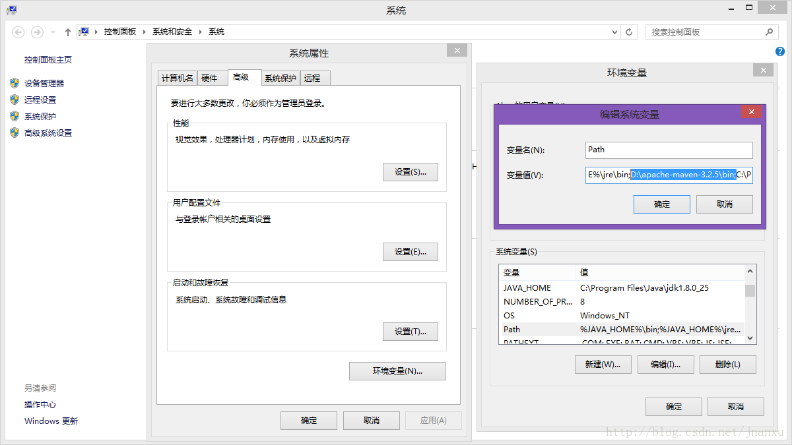The width and height of the screenshot is (792, 445).
Task: Click the shield icon beside 系统保护
Action: point(15,116)
